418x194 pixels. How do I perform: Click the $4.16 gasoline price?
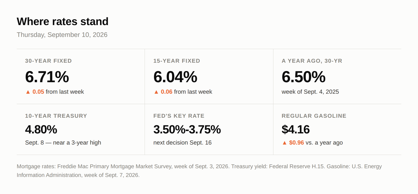pyautogui.click(x=296, y=130)
